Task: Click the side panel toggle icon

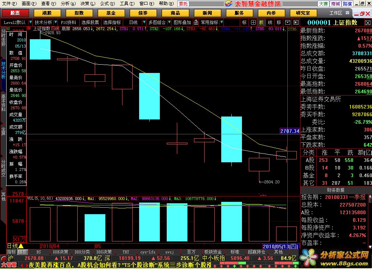Action: coord(296,22)
